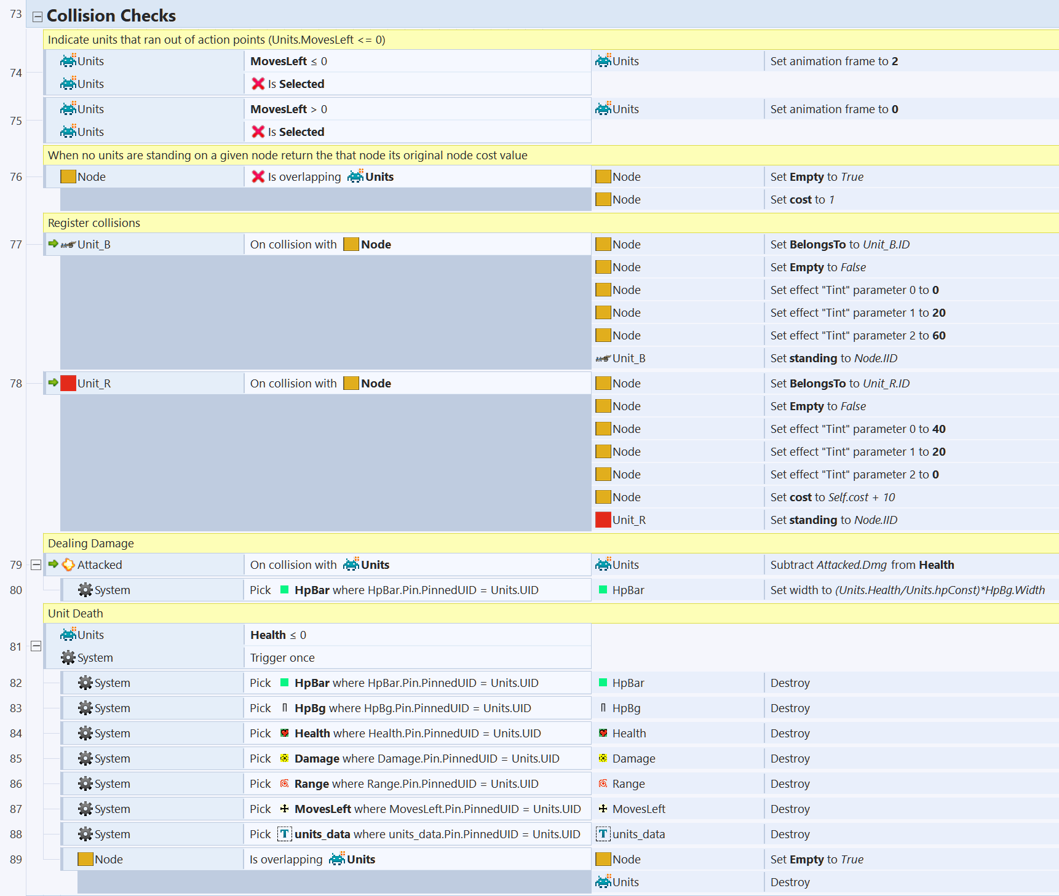Click the Range icon beside its Destroy action
The height and width of the screenshot is (896, 1059).
tap(603, 783)
